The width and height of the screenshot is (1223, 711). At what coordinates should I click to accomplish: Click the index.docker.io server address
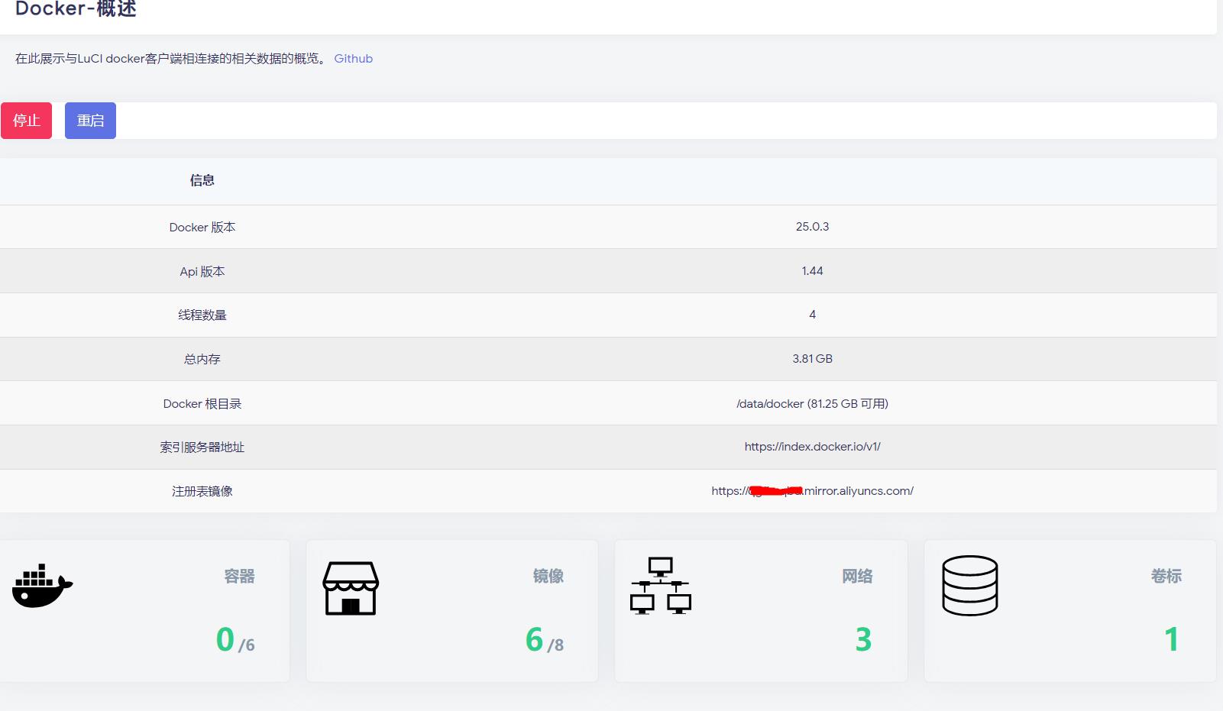pos(812,447)
